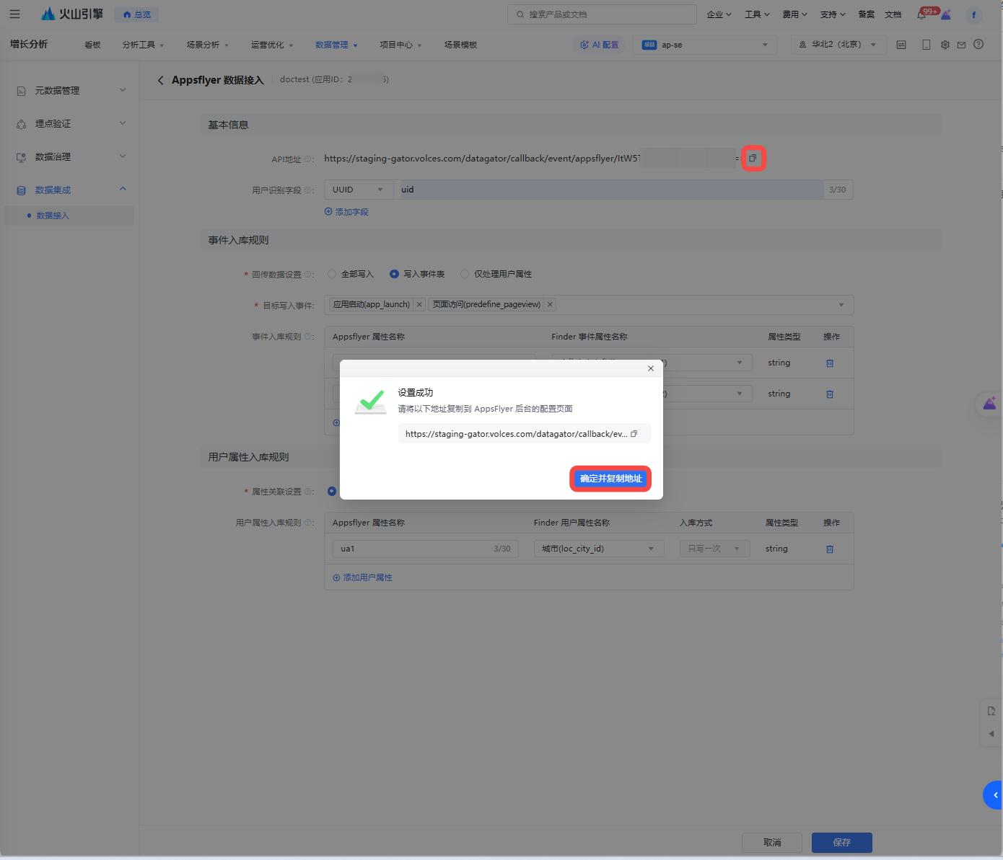Open the 企业 top menu
Image resolution: width=1003 pixels, height=860 pixels.
(719, 14)
